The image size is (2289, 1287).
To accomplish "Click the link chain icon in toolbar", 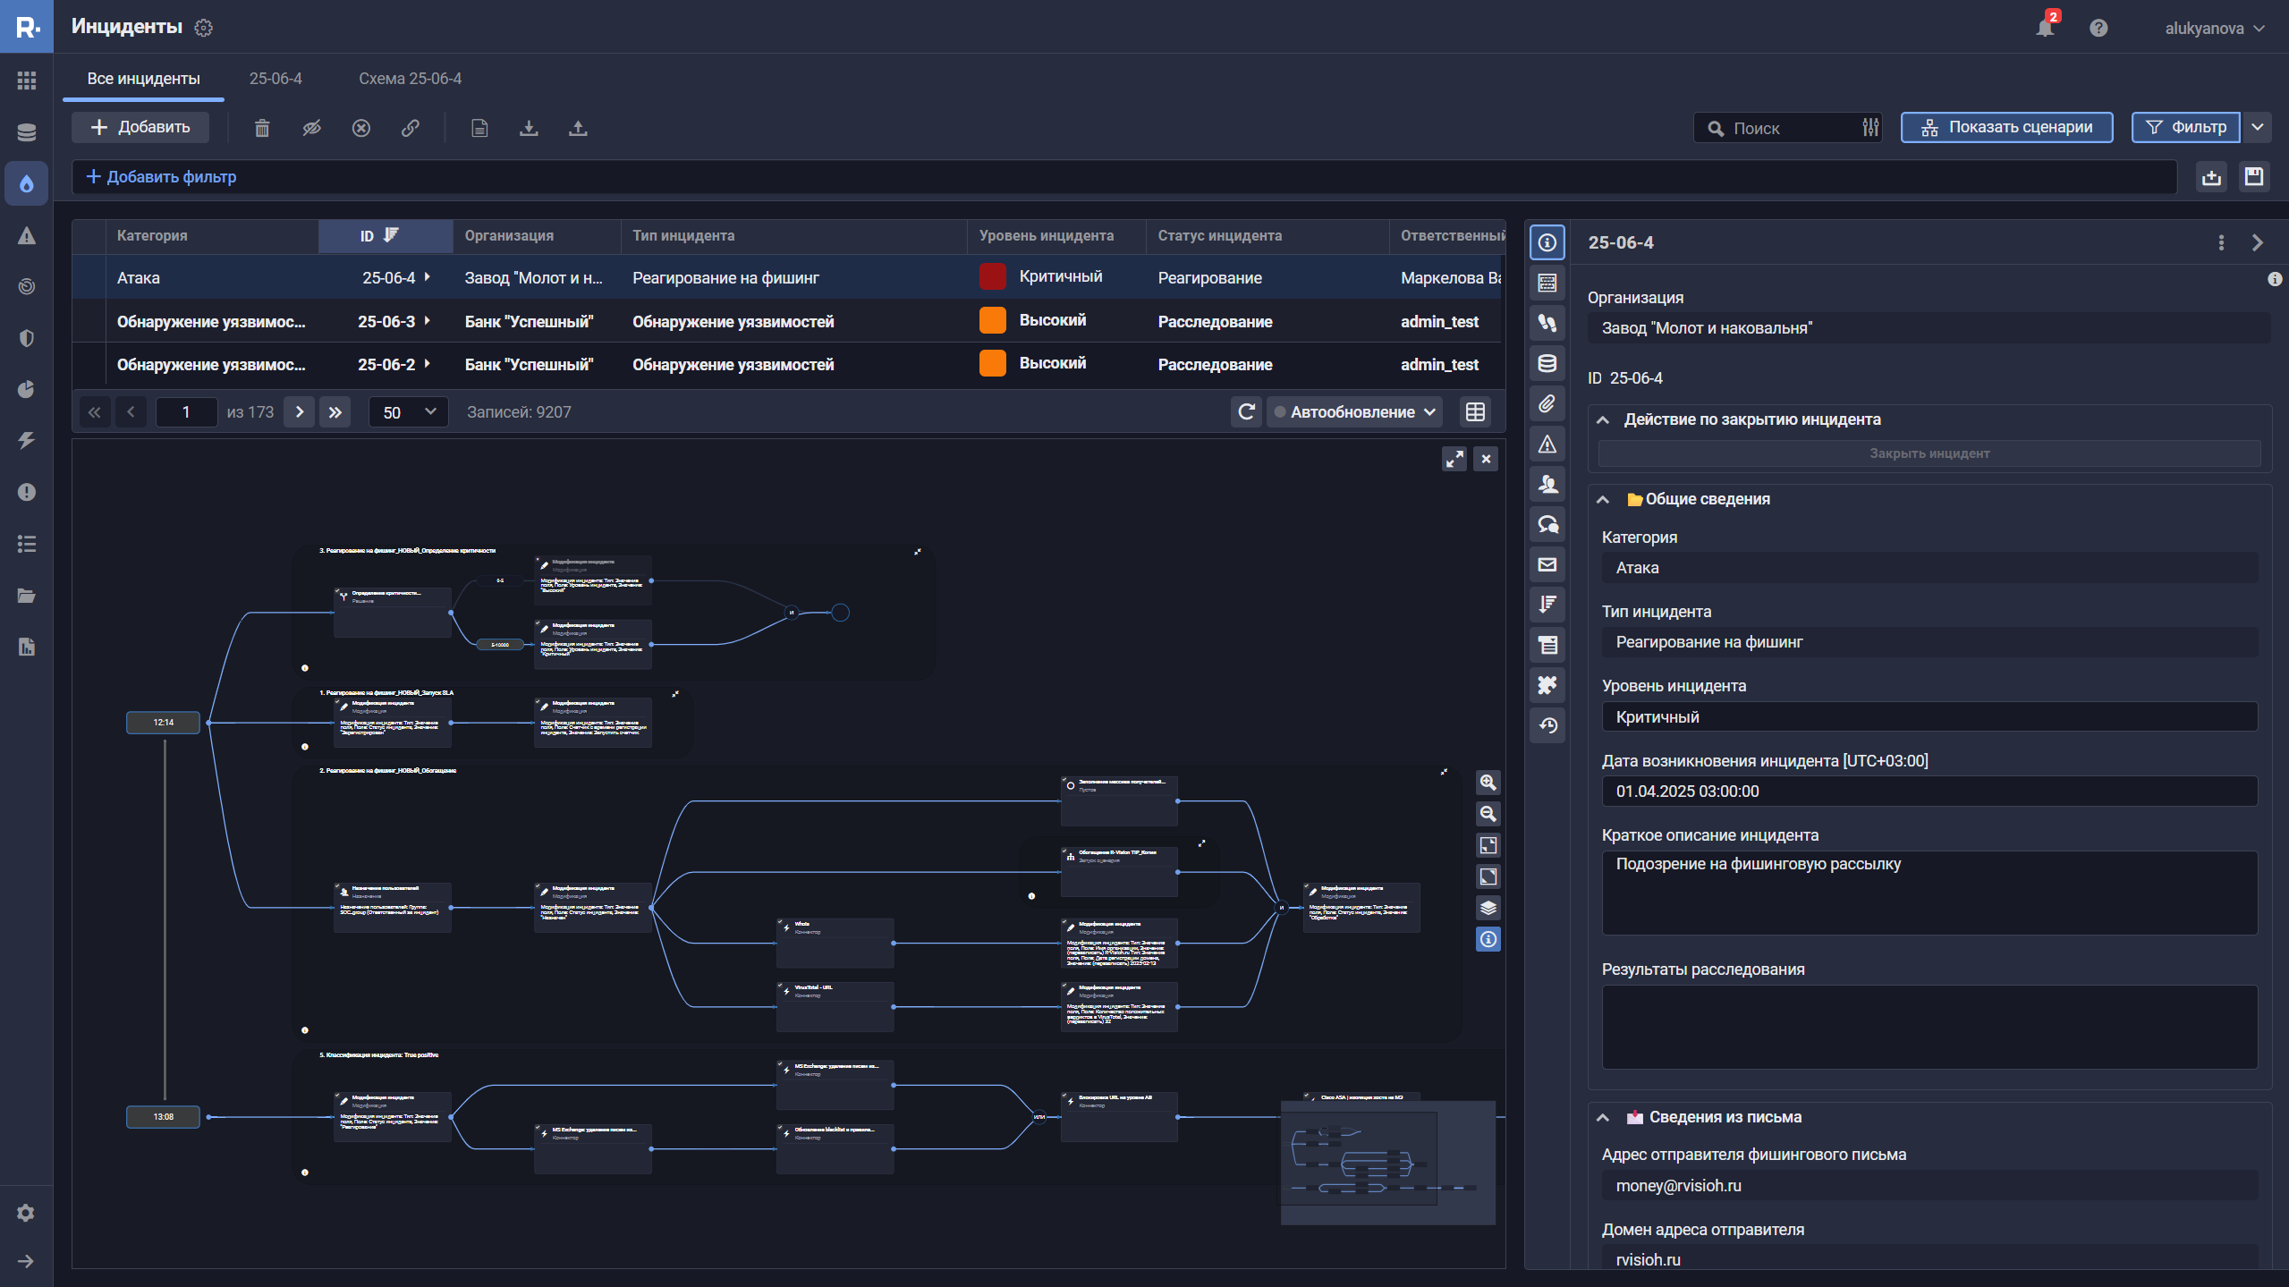I will click(x=411, y=128).
